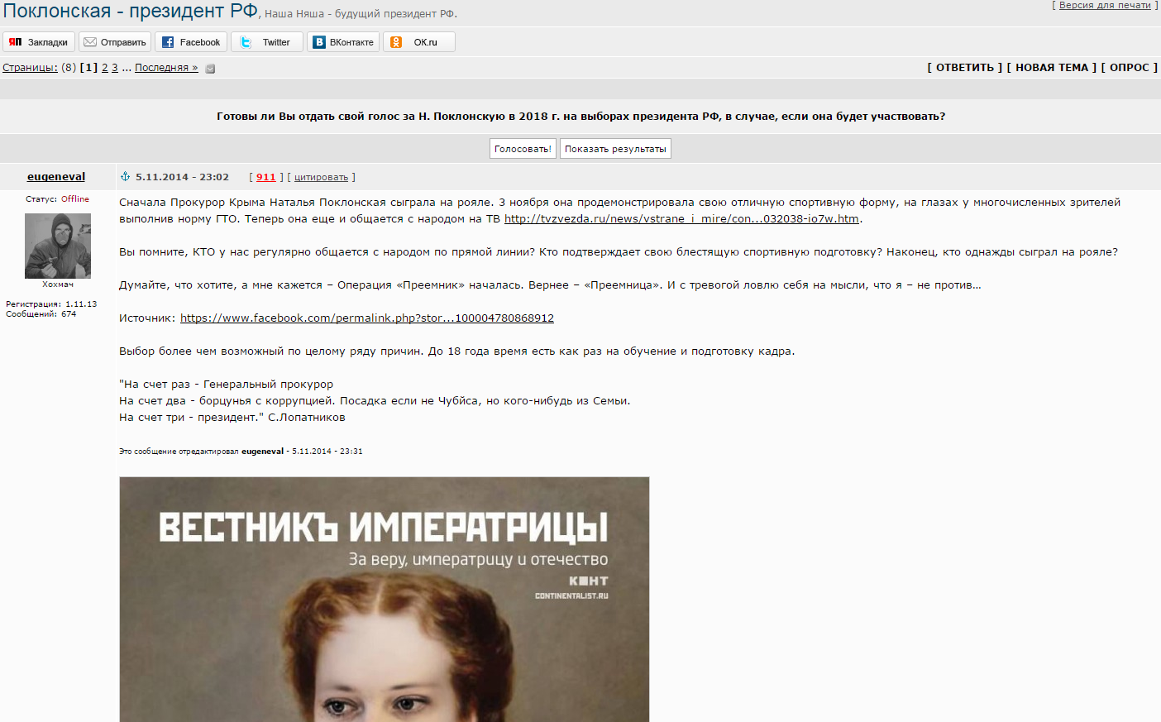Open eugeneval's user profile link
Viewport: 1161px width, 722px height.
[56, 176]
